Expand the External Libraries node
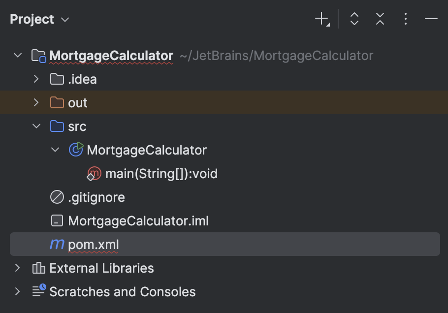Image resolution: width=448 pixels, height=313 pixels. coord(18,268)
